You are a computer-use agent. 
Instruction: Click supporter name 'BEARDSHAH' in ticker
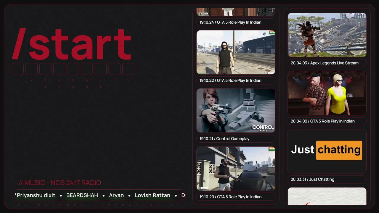pyautogui.click(x=82, y=195)
